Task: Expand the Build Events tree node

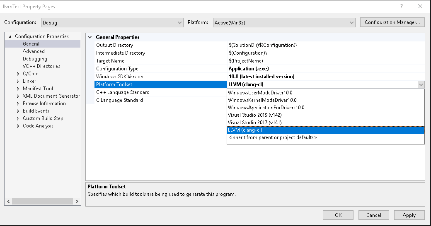Action: point(18,111)
